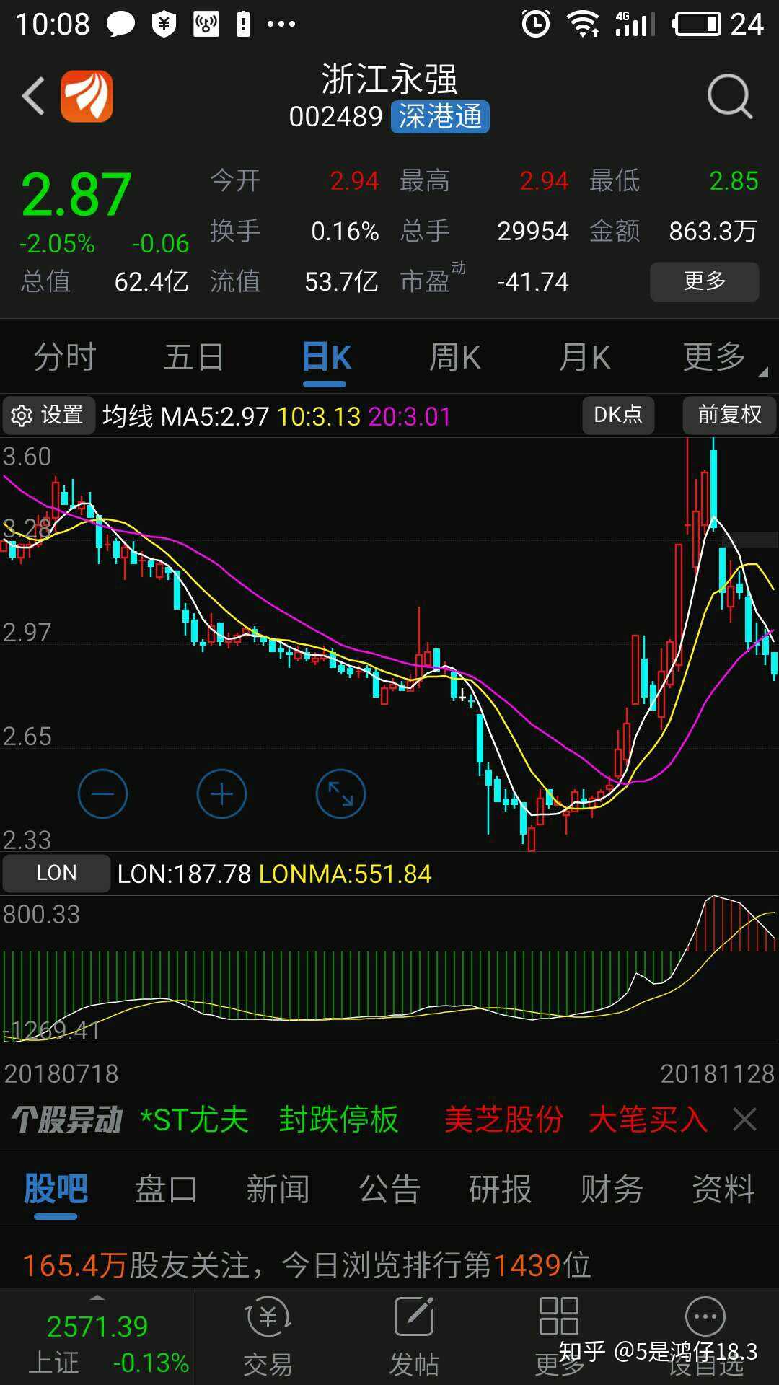Tap the WiFi status icon
Screen dimensions: 779x1385
(x=584, y=24)
